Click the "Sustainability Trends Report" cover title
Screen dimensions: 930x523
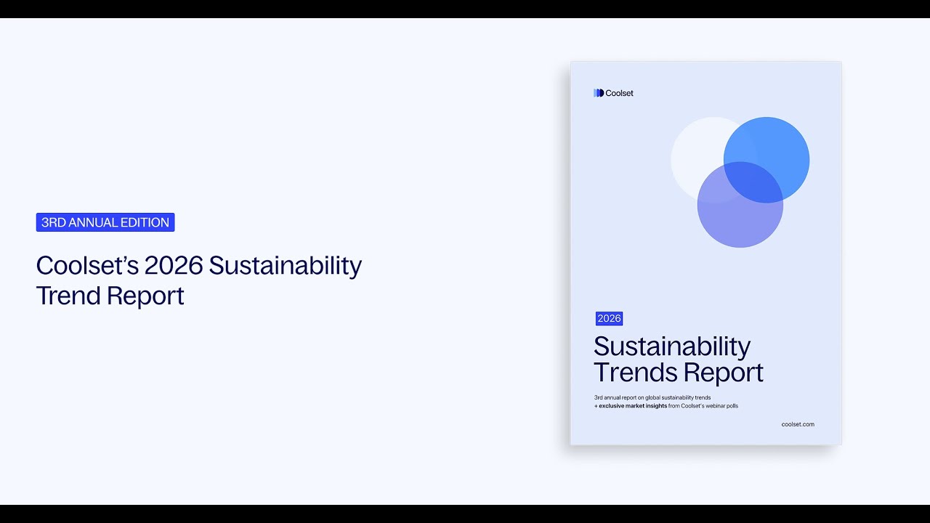coord(679,359)
